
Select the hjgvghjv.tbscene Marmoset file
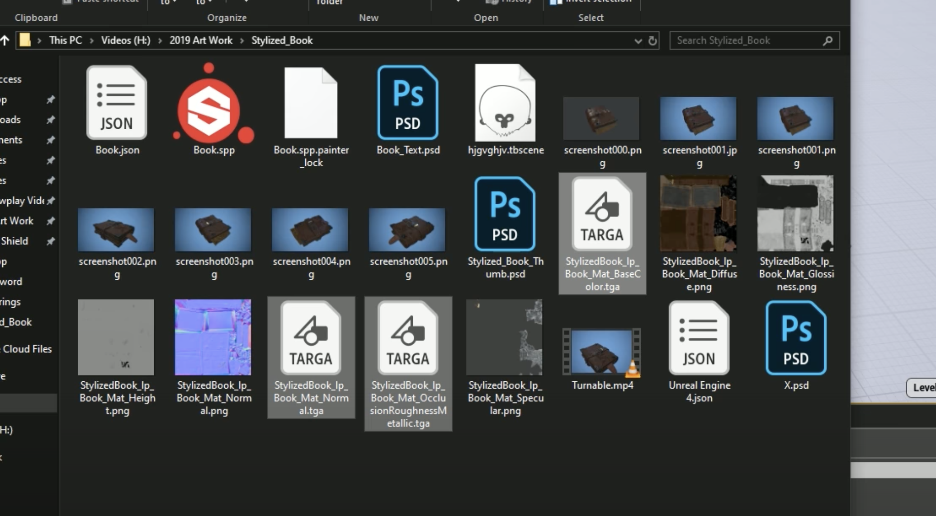click(x=505, y=104)
